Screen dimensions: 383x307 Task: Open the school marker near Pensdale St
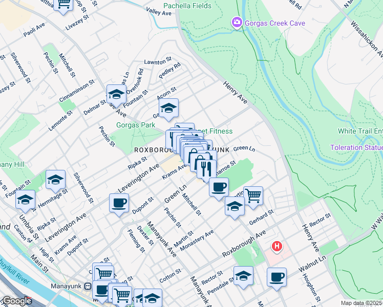(243, 276)
